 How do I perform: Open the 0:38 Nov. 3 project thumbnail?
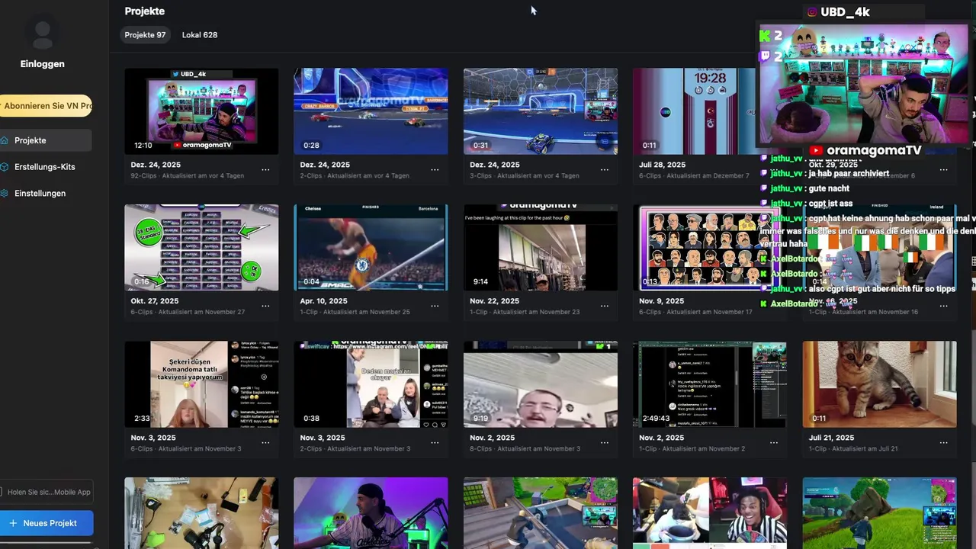(371, 384)
